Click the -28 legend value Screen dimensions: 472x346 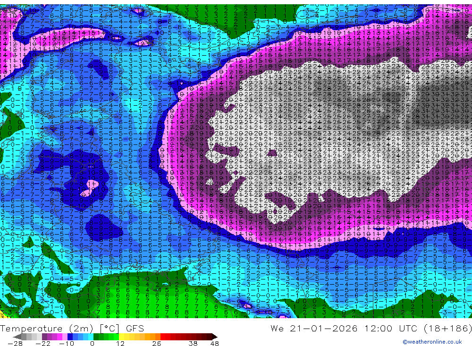15,343
